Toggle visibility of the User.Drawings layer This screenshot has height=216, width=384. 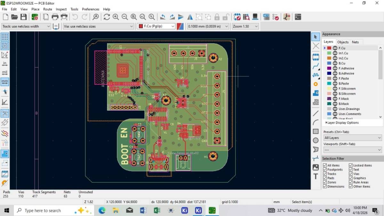(335, 109)
